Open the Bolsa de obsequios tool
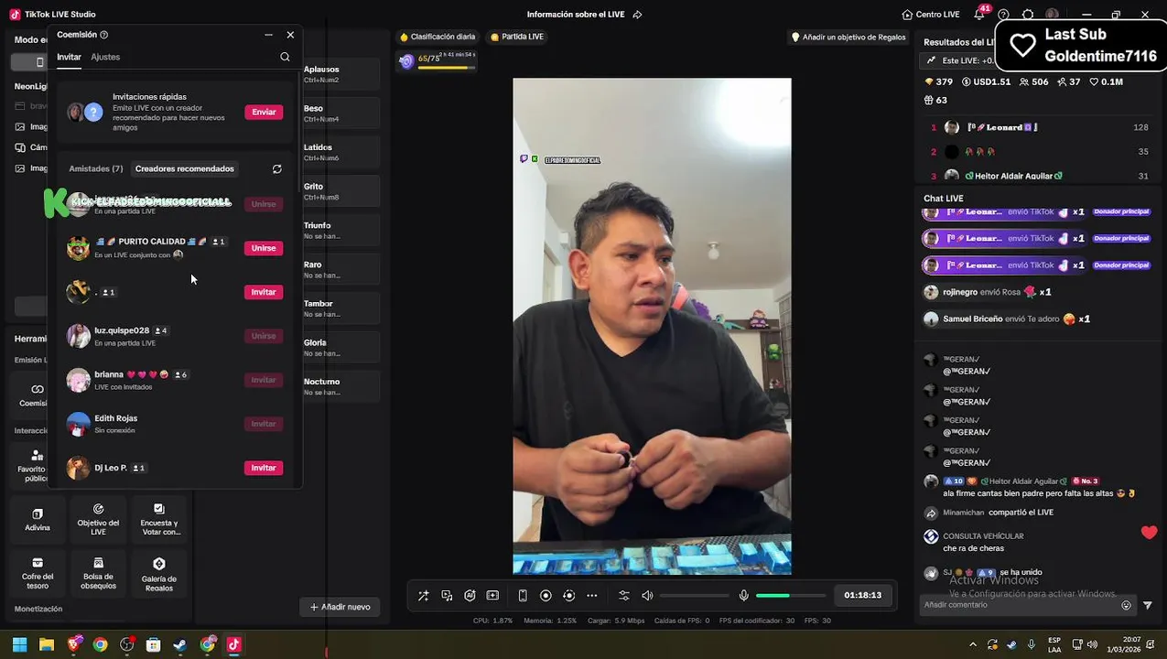Viewport: 1167px width, 659px height. pos(98,573)
